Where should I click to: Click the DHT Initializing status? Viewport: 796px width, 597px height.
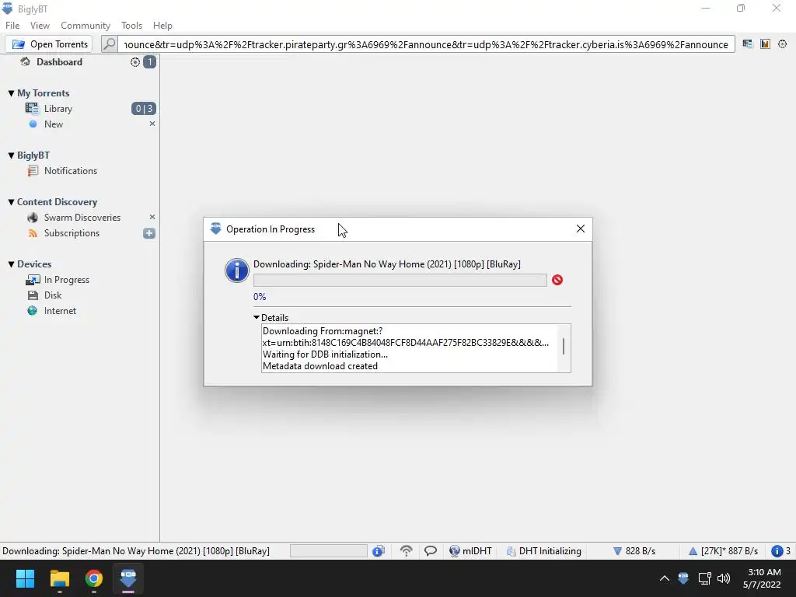543,551
